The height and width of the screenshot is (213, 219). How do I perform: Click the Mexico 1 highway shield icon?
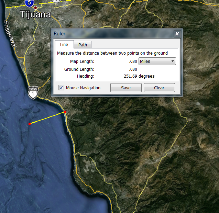click(33, 93)
